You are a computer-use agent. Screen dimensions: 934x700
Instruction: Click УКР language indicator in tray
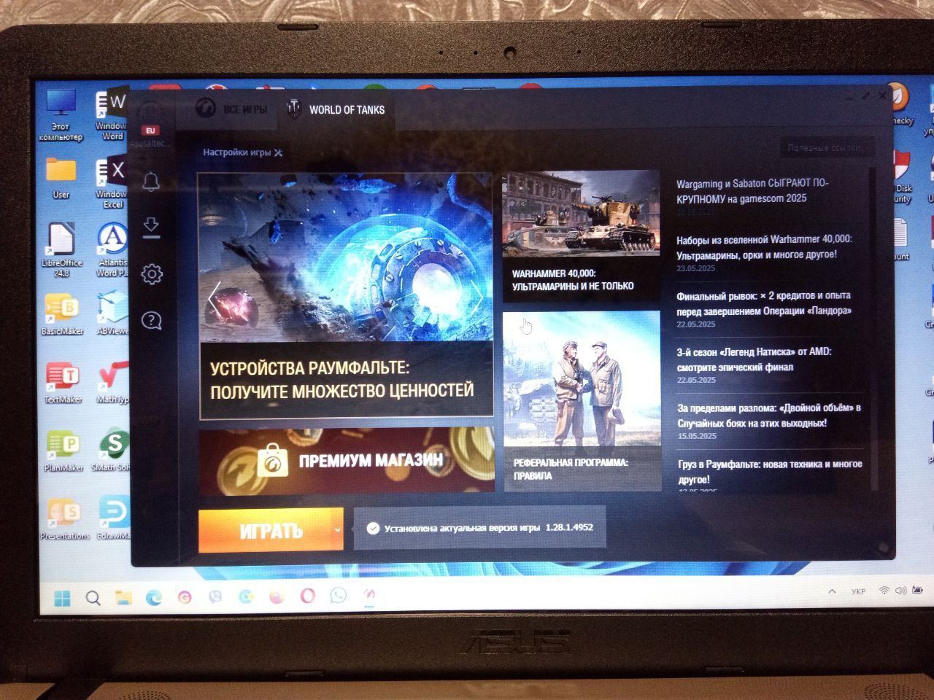[858, 591]
